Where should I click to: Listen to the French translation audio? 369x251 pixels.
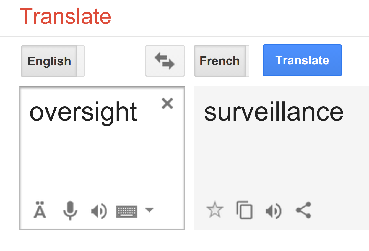(x=273, y=211)
